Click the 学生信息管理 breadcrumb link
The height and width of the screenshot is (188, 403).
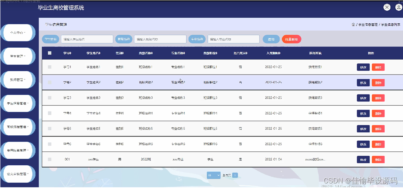[368, 25]
